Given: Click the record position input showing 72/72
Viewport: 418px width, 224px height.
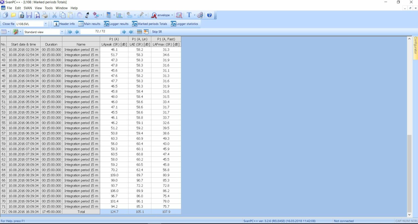Looking at the screenshot, I should point(100,31).
